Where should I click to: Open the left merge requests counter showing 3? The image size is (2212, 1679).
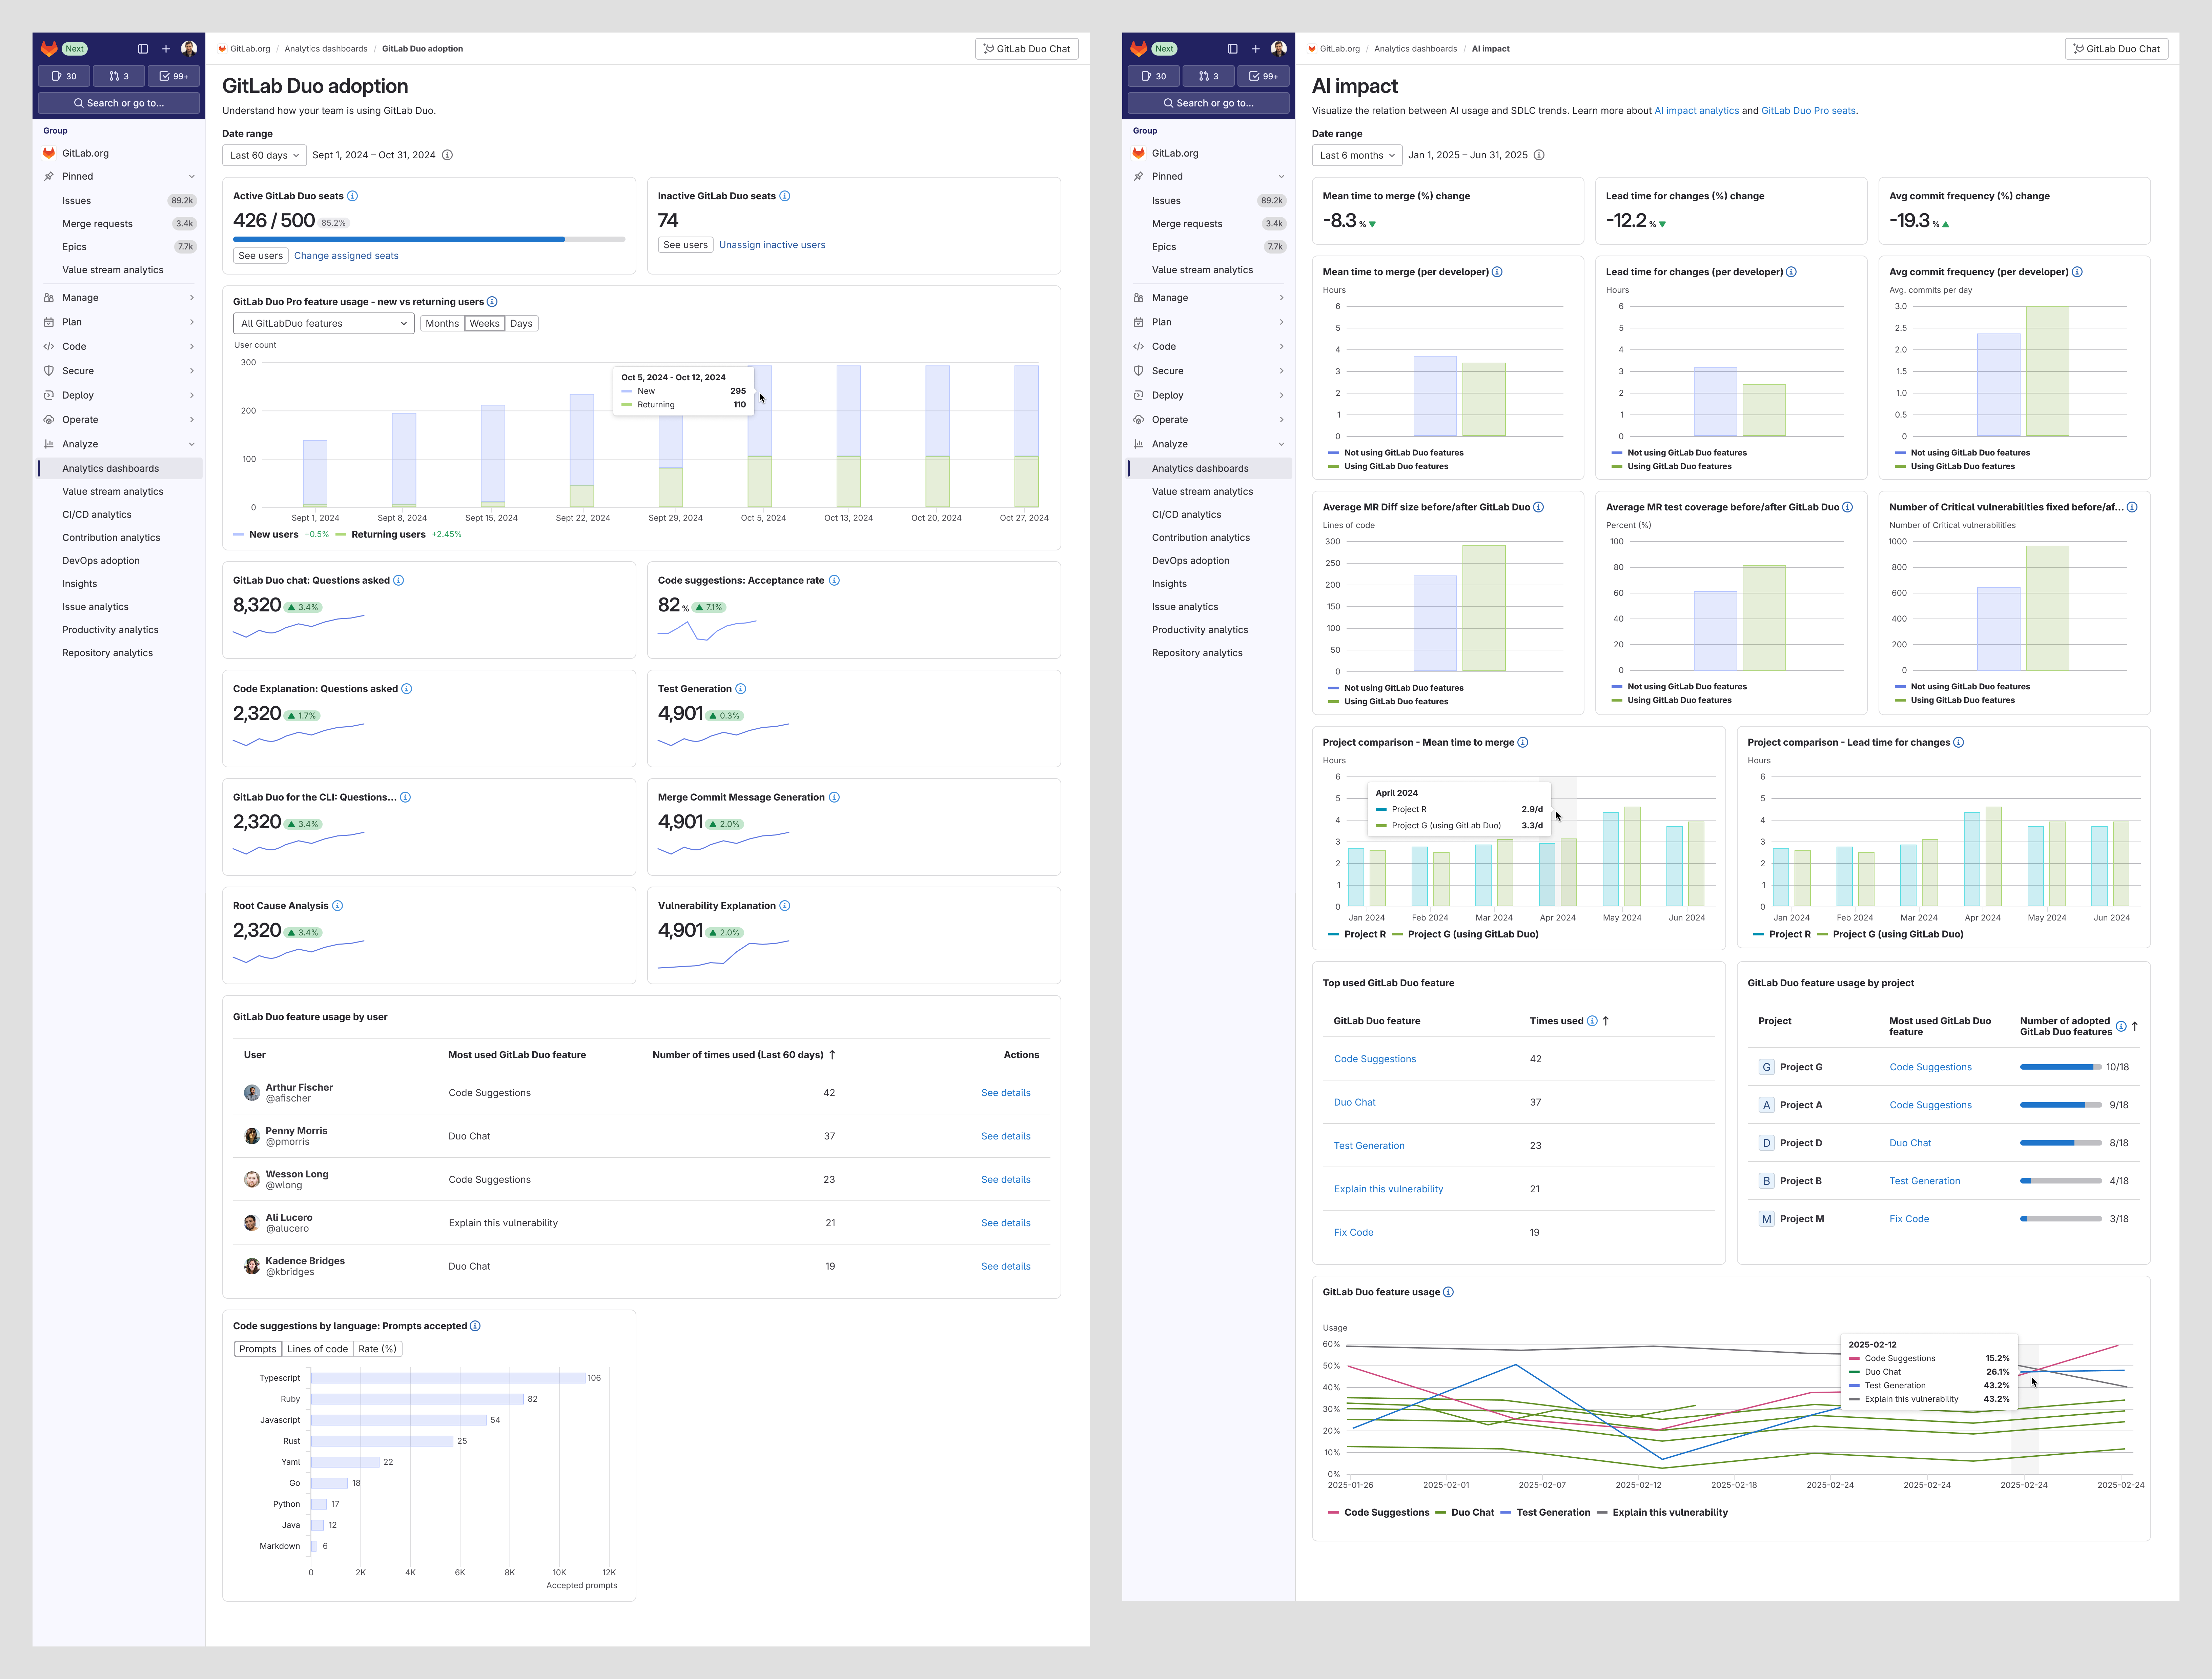click(x=119, y=76)
